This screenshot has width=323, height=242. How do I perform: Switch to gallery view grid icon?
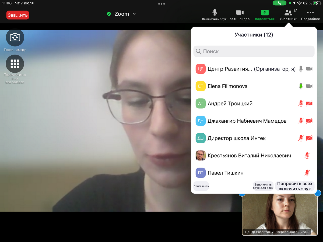pyautogui.click(x=15, y=64)
